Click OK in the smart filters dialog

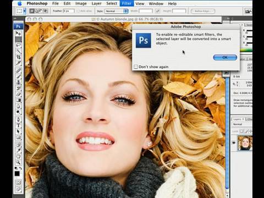pyautogui.click(x=225, y=57)
